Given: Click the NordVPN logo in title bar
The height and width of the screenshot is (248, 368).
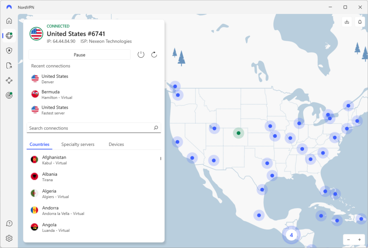Looking at the screenshot, I should coord(9,7).
